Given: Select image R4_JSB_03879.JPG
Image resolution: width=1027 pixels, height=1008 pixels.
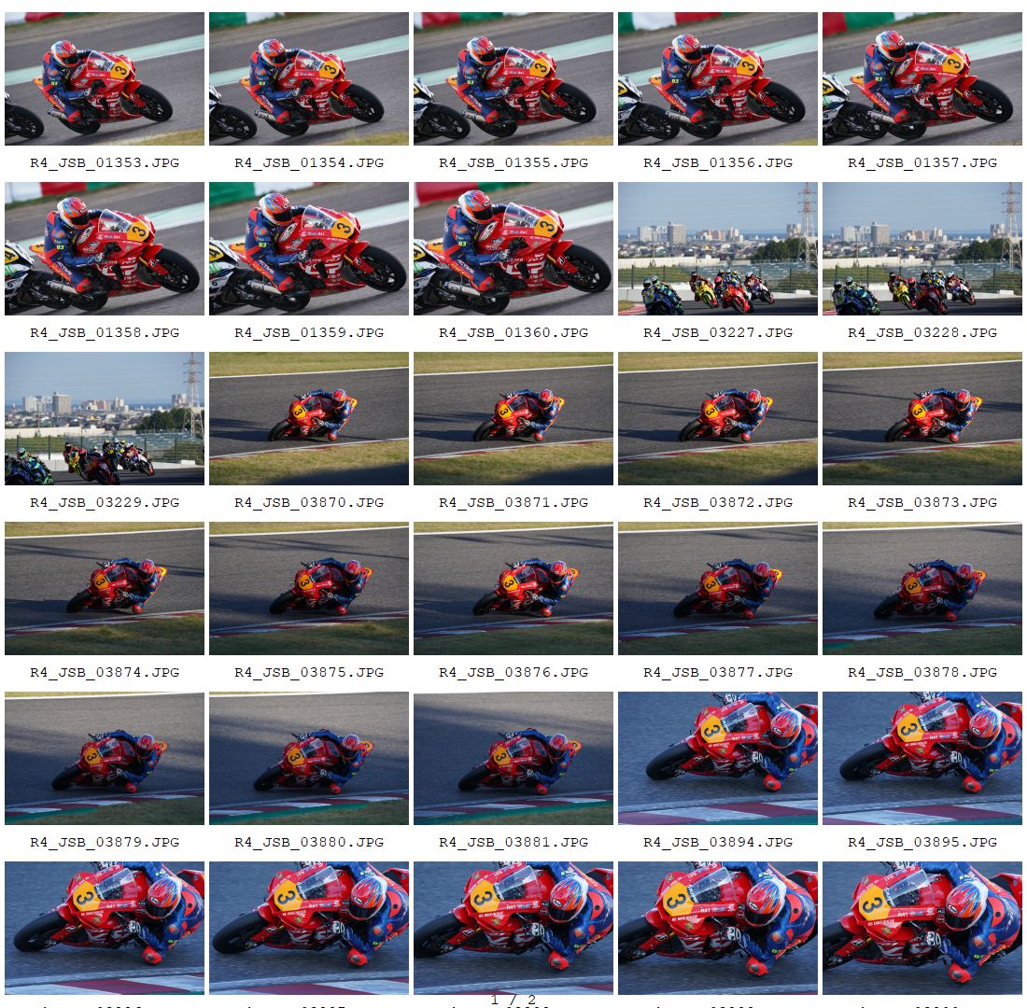Looking at the screenshot, I should coord(105,758).
